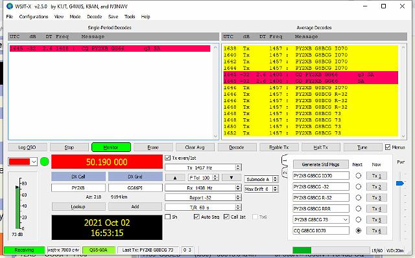Click the green round status indicator
Image resolution: width=415 pixels, height=258 pixels.
tap(45, 162)
